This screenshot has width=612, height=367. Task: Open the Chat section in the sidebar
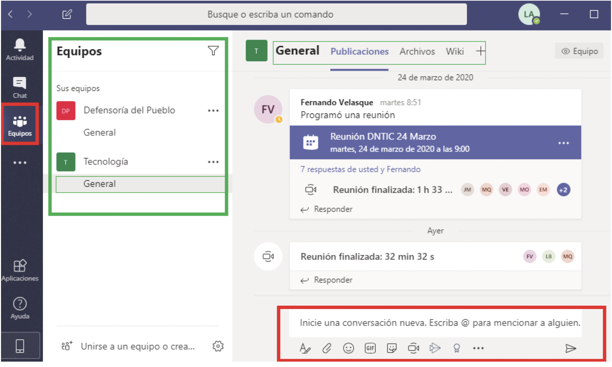[x=20, y=88]
